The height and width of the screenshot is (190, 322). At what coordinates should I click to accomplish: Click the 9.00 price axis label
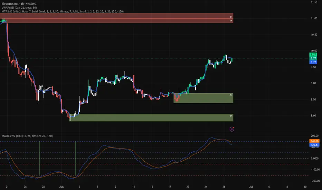coord(313,83)
